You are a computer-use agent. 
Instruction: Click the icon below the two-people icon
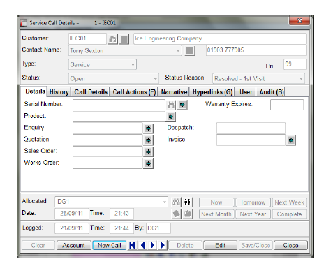point(188,214)
